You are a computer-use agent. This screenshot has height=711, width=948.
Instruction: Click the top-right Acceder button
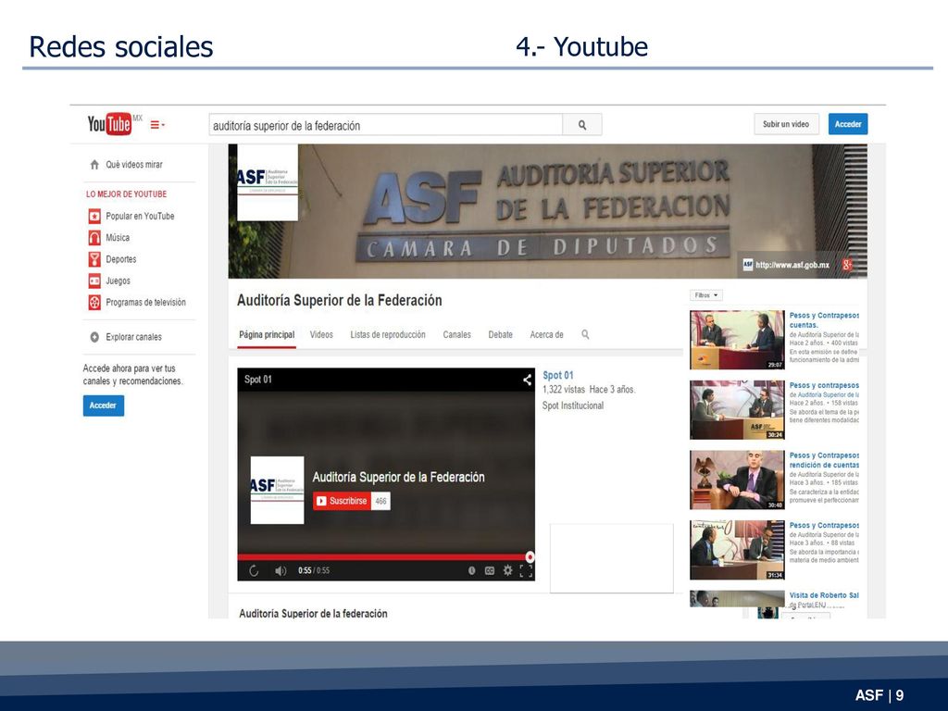point(848,124)
